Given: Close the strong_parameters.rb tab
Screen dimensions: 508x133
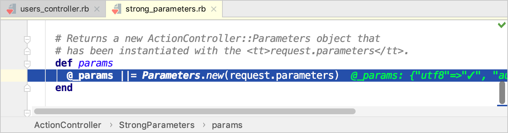Looking at the screenshot, I should pos(214,9).
